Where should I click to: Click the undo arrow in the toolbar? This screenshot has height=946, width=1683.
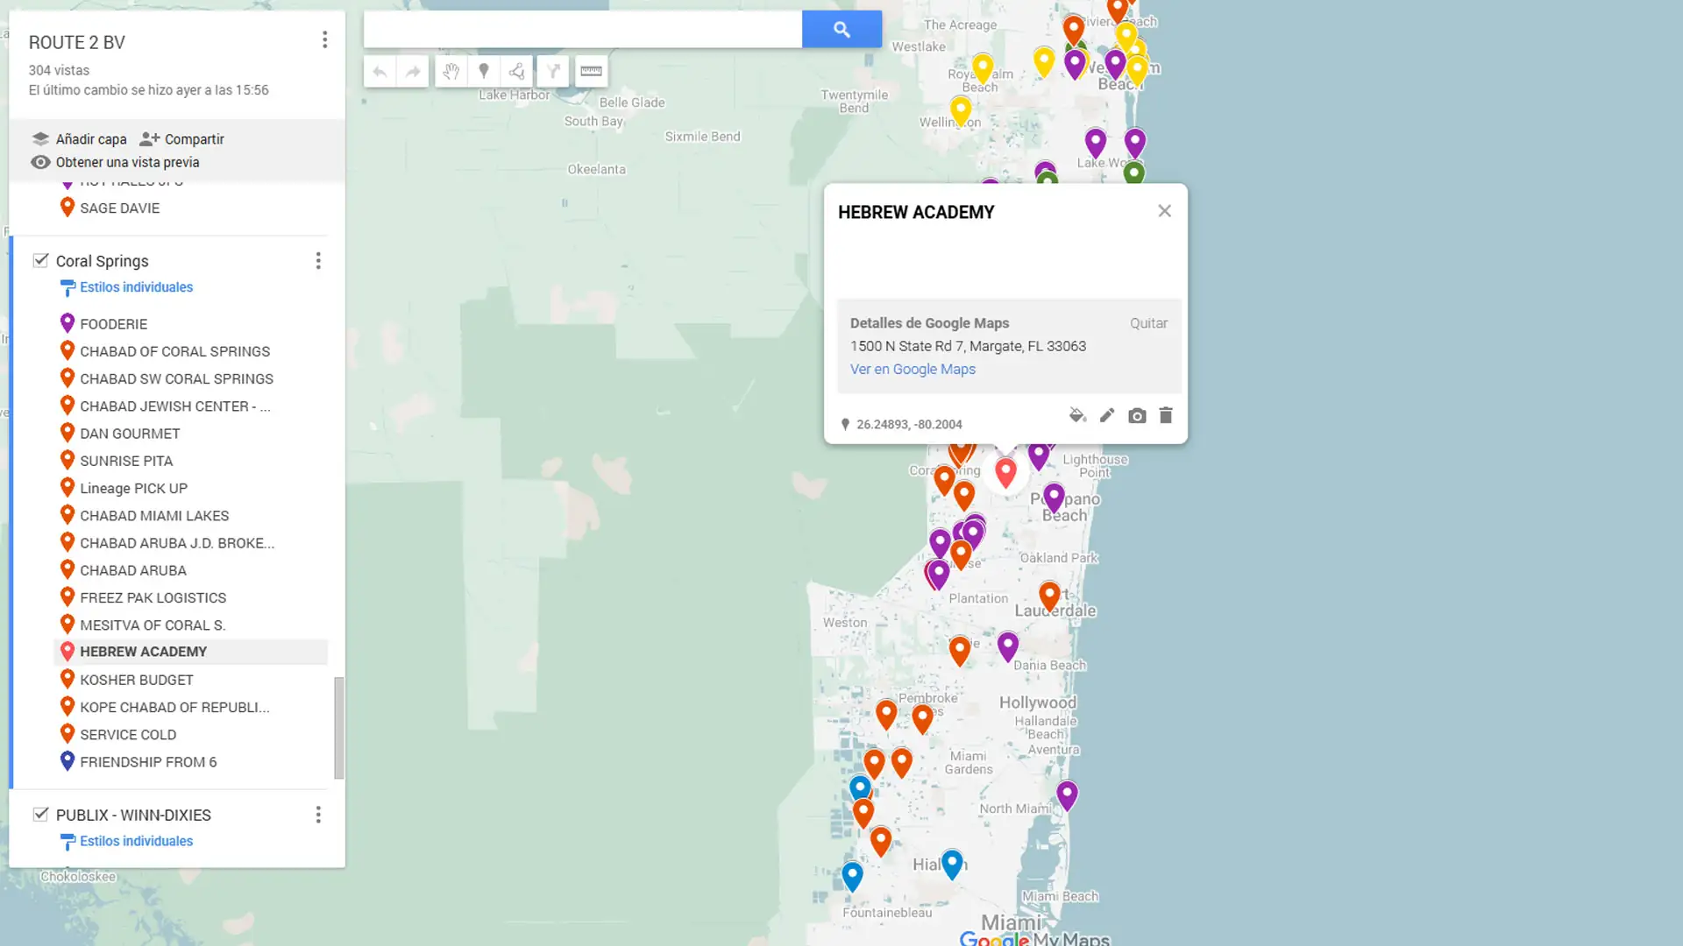point(380,71)
